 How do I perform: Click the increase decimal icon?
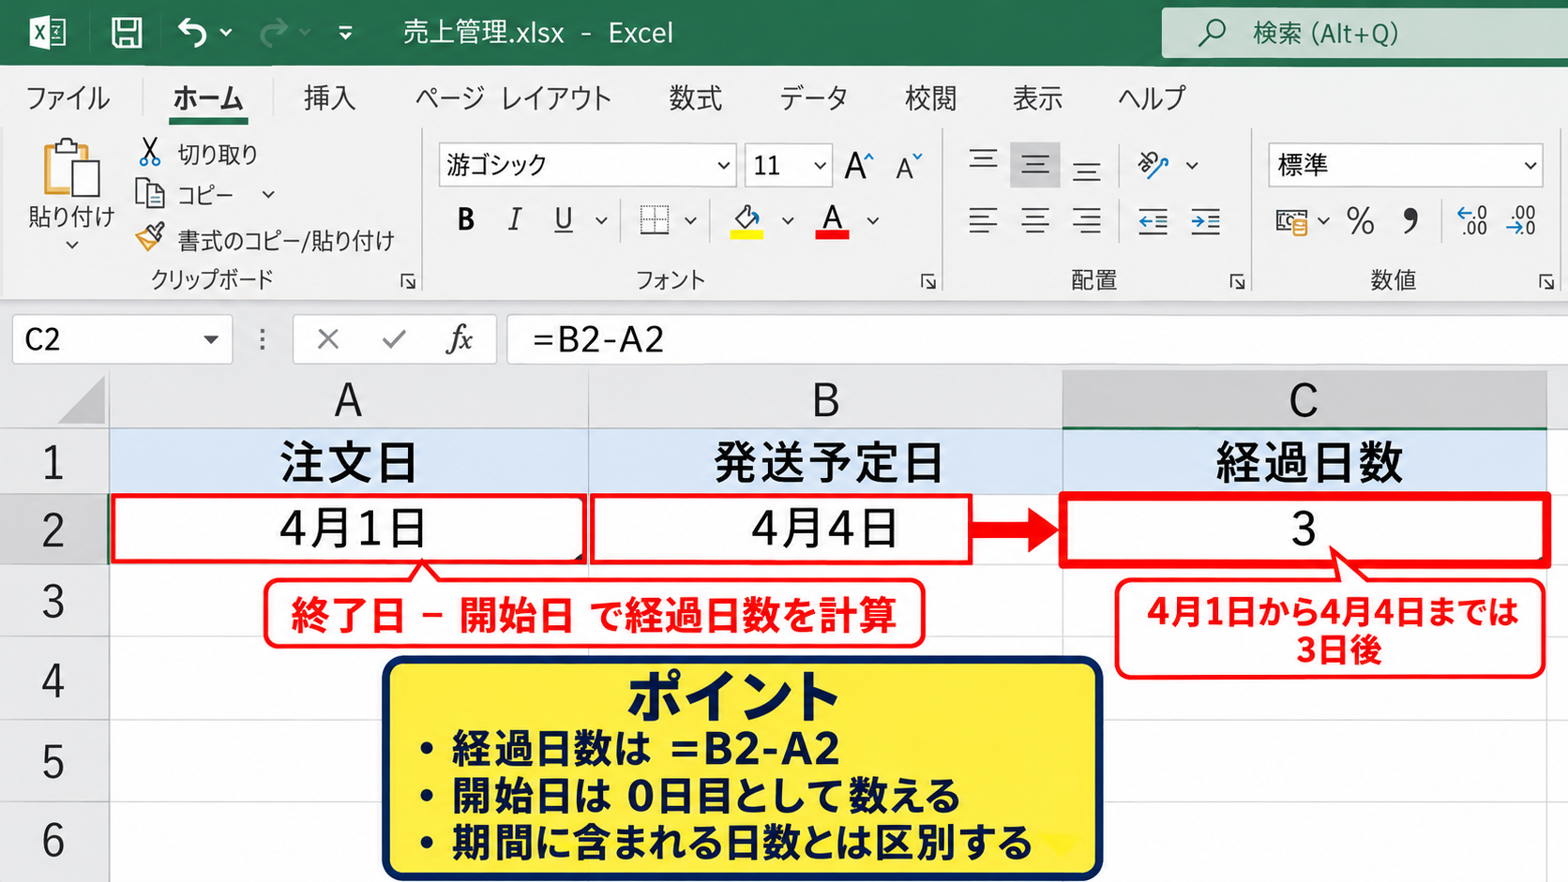pos(1472,221)
